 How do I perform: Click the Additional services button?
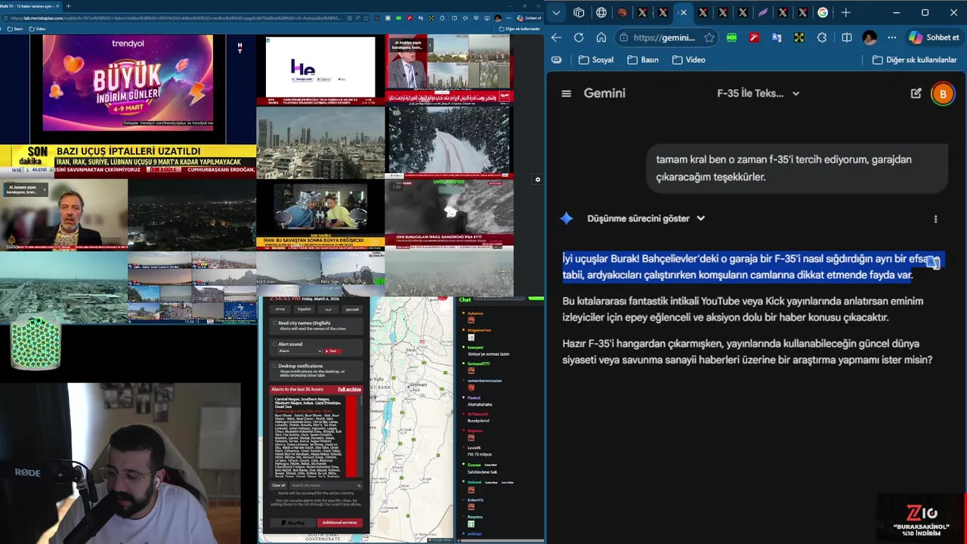point(339,522)
